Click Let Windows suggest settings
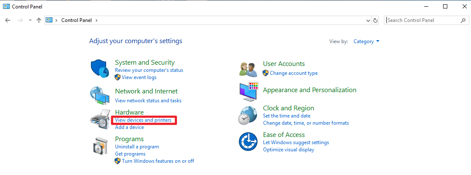 pyautogui.click(x=296, y=142)
